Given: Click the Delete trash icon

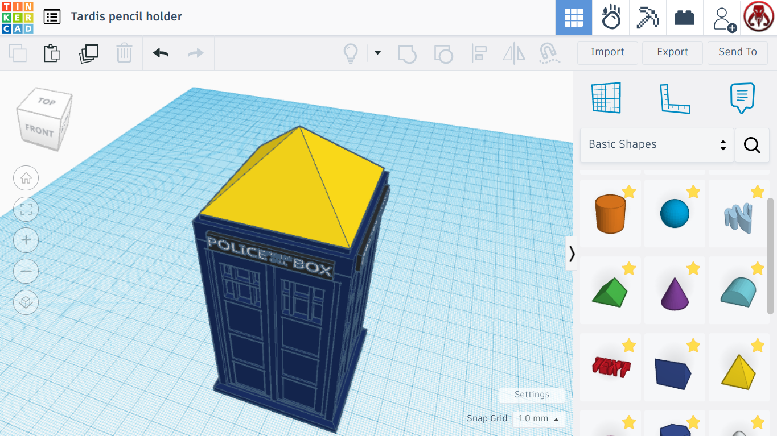Looking at the screenshot, I should (x=124, y=53).
